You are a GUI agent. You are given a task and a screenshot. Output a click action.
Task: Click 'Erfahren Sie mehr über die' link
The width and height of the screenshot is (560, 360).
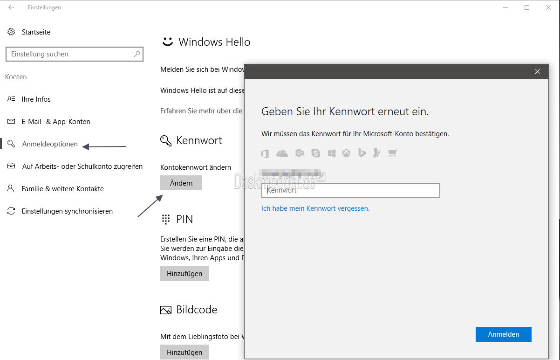pos(202,111)
